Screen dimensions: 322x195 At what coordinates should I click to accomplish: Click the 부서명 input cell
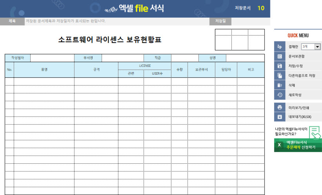coord(123,58)
